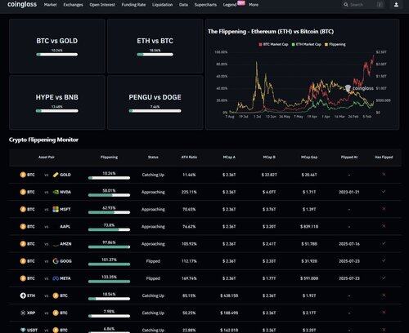Click the Flipped status in GOOG row
The height and width of the screenshot is (333, 409).
coord(153,261)
